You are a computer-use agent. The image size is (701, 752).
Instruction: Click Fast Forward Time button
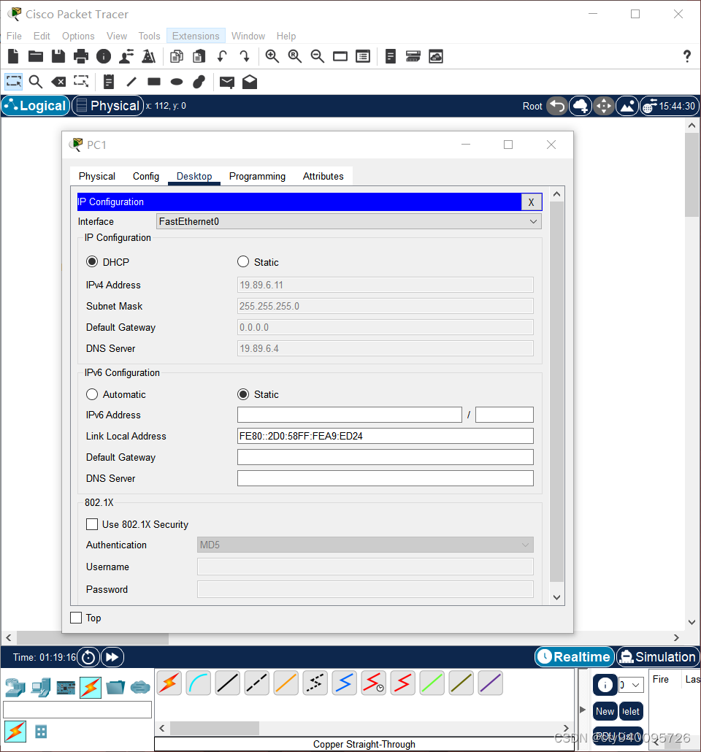pyautogui.click(x=112, y=657)
